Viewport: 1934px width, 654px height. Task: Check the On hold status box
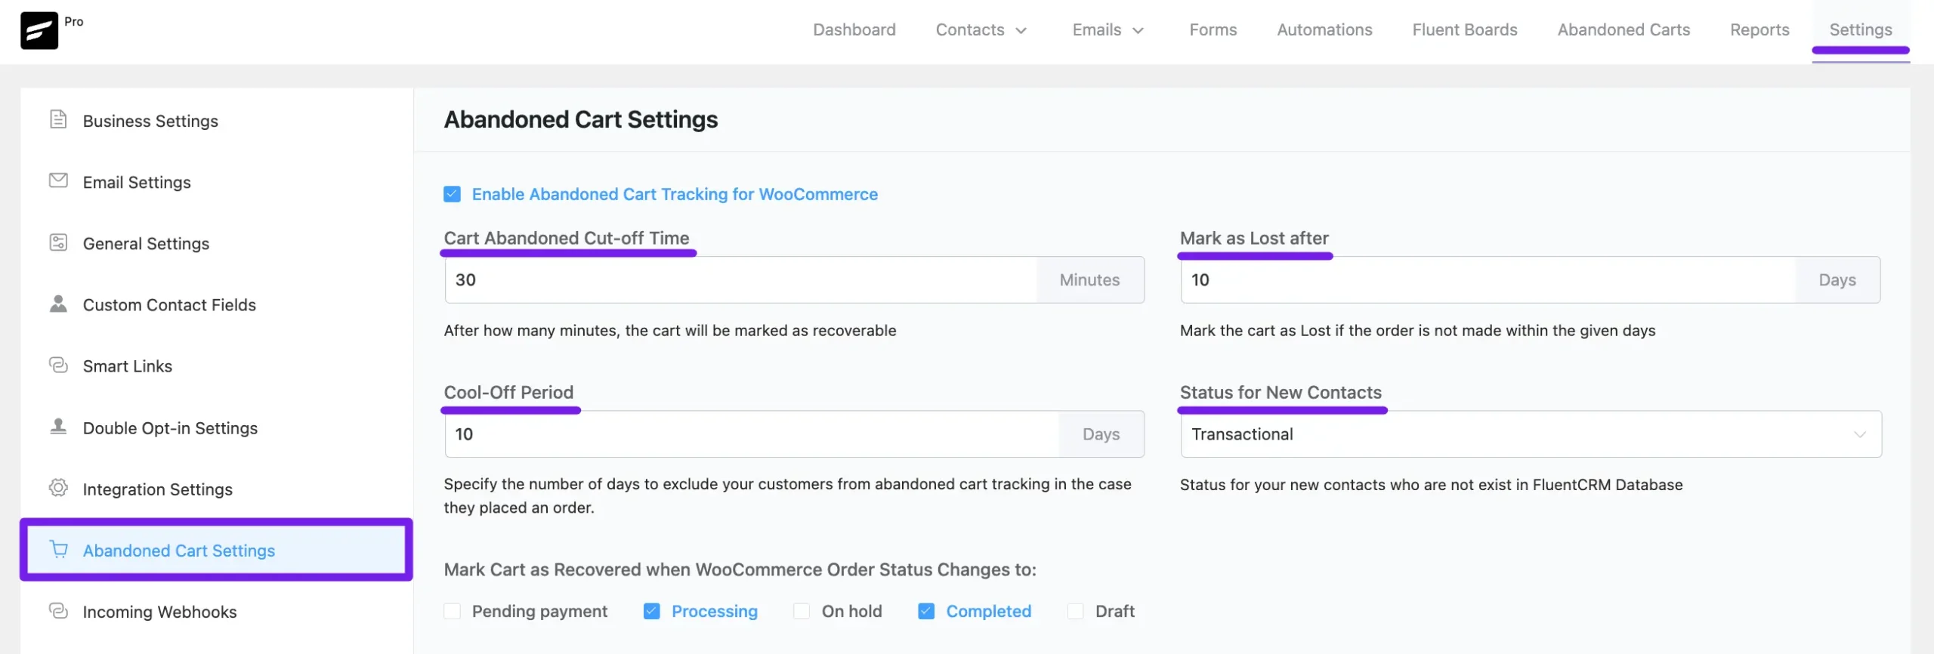point(802,612)
